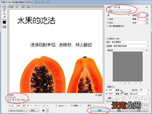Click the delete color trash icon
The image size is (152, 114).
[x=140, y=83]
